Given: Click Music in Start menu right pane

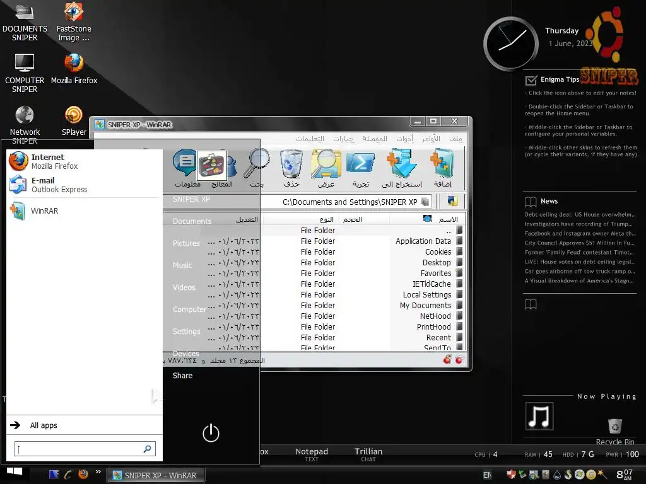Looking at the screenshot, I should (x=182, y=265).
